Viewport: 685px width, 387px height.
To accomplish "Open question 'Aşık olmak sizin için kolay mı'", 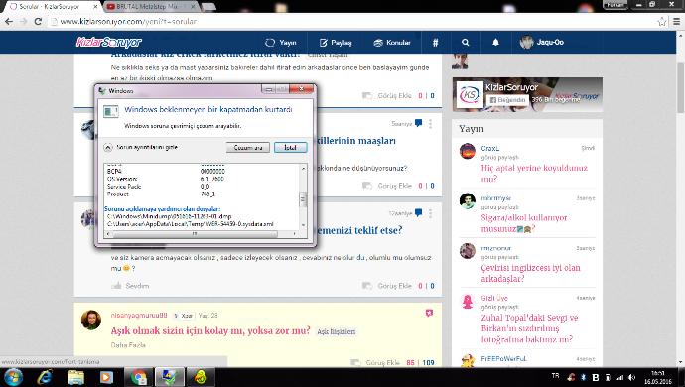I will click(x=210, y=330).
